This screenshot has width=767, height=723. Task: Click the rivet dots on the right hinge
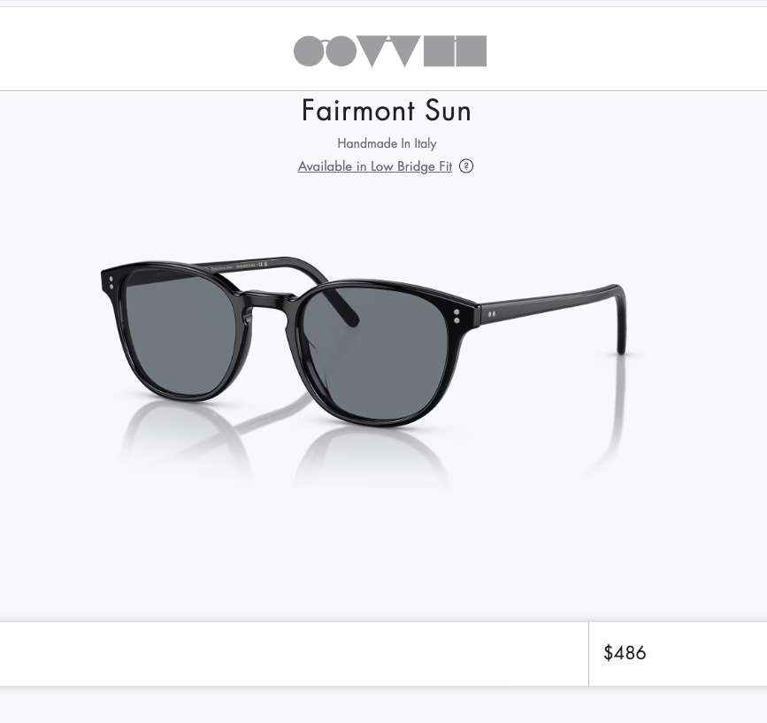point(456,315)
